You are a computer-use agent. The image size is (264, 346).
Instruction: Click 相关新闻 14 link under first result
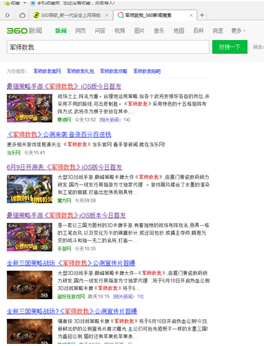[x=114, y=119]
